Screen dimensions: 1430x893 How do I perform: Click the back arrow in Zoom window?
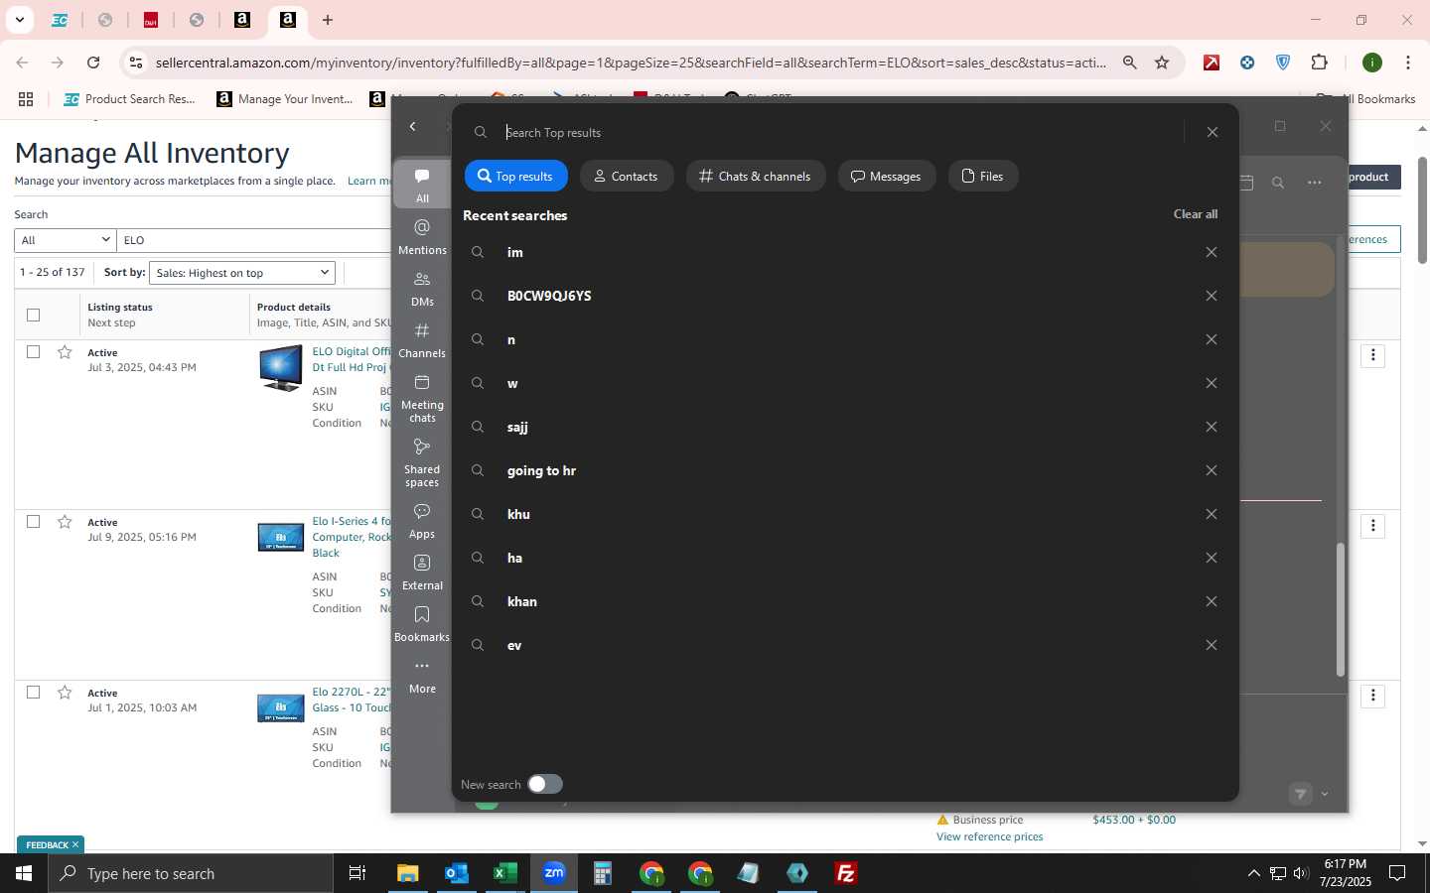413,126
